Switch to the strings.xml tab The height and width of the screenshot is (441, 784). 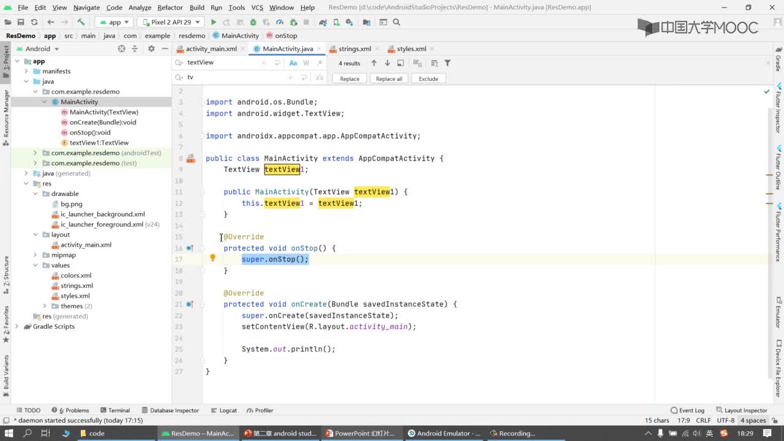coord(355,49)
